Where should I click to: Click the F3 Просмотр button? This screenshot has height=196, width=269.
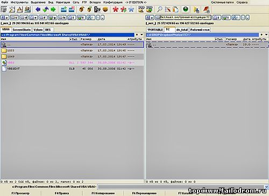tap(20, 193)
